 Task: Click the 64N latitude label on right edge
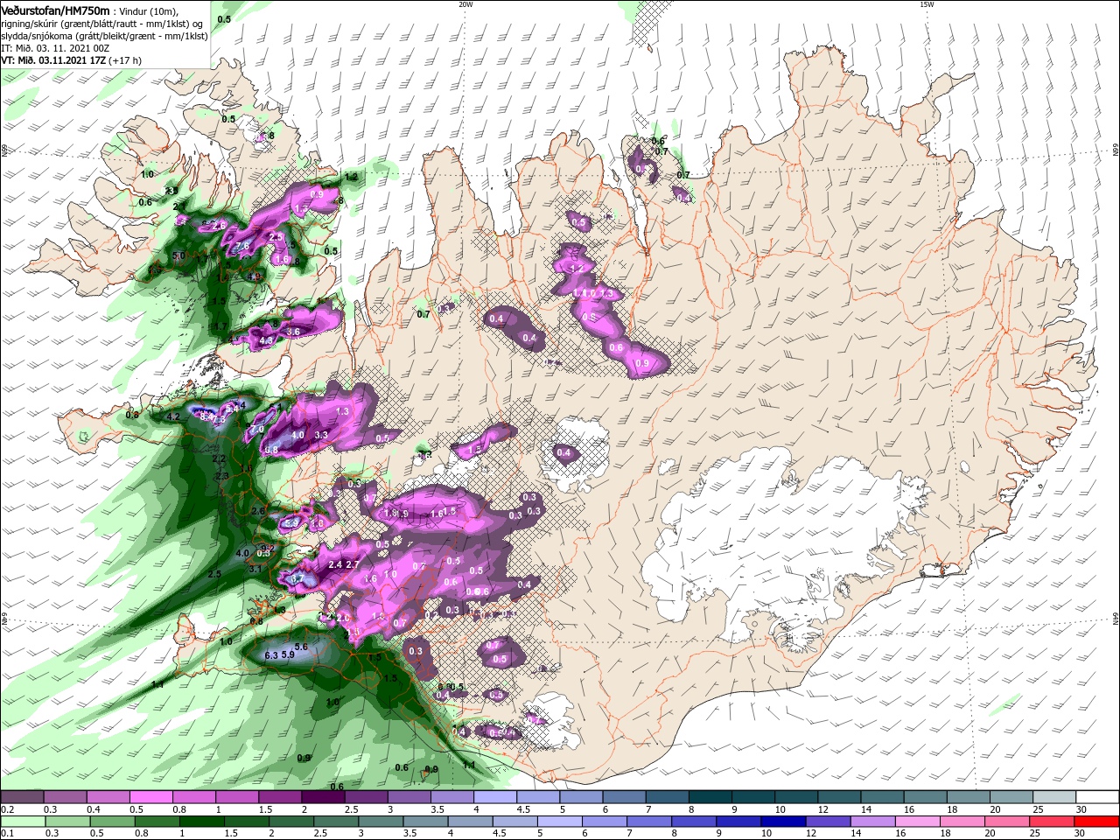click(x=1116, y=619)
